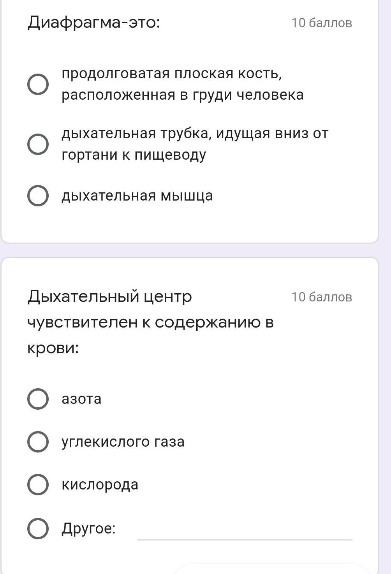Select the 'азота' radio circle
391x574 pixels.
[38, 399]
